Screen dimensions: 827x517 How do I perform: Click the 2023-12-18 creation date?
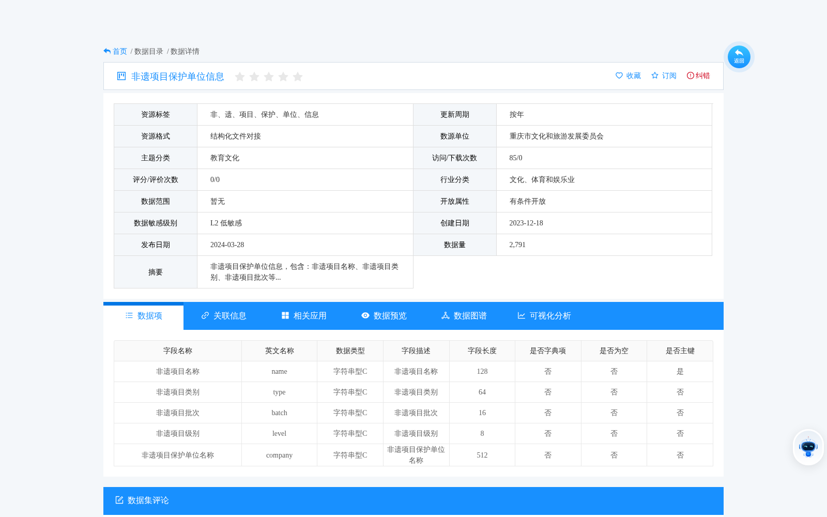coord(526,223)
